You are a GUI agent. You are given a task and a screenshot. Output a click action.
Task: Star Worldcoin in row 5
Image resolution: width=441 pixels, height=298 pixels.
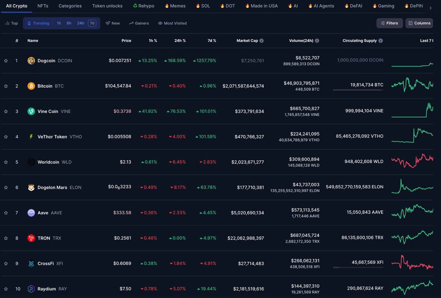(x=6, y=162)
